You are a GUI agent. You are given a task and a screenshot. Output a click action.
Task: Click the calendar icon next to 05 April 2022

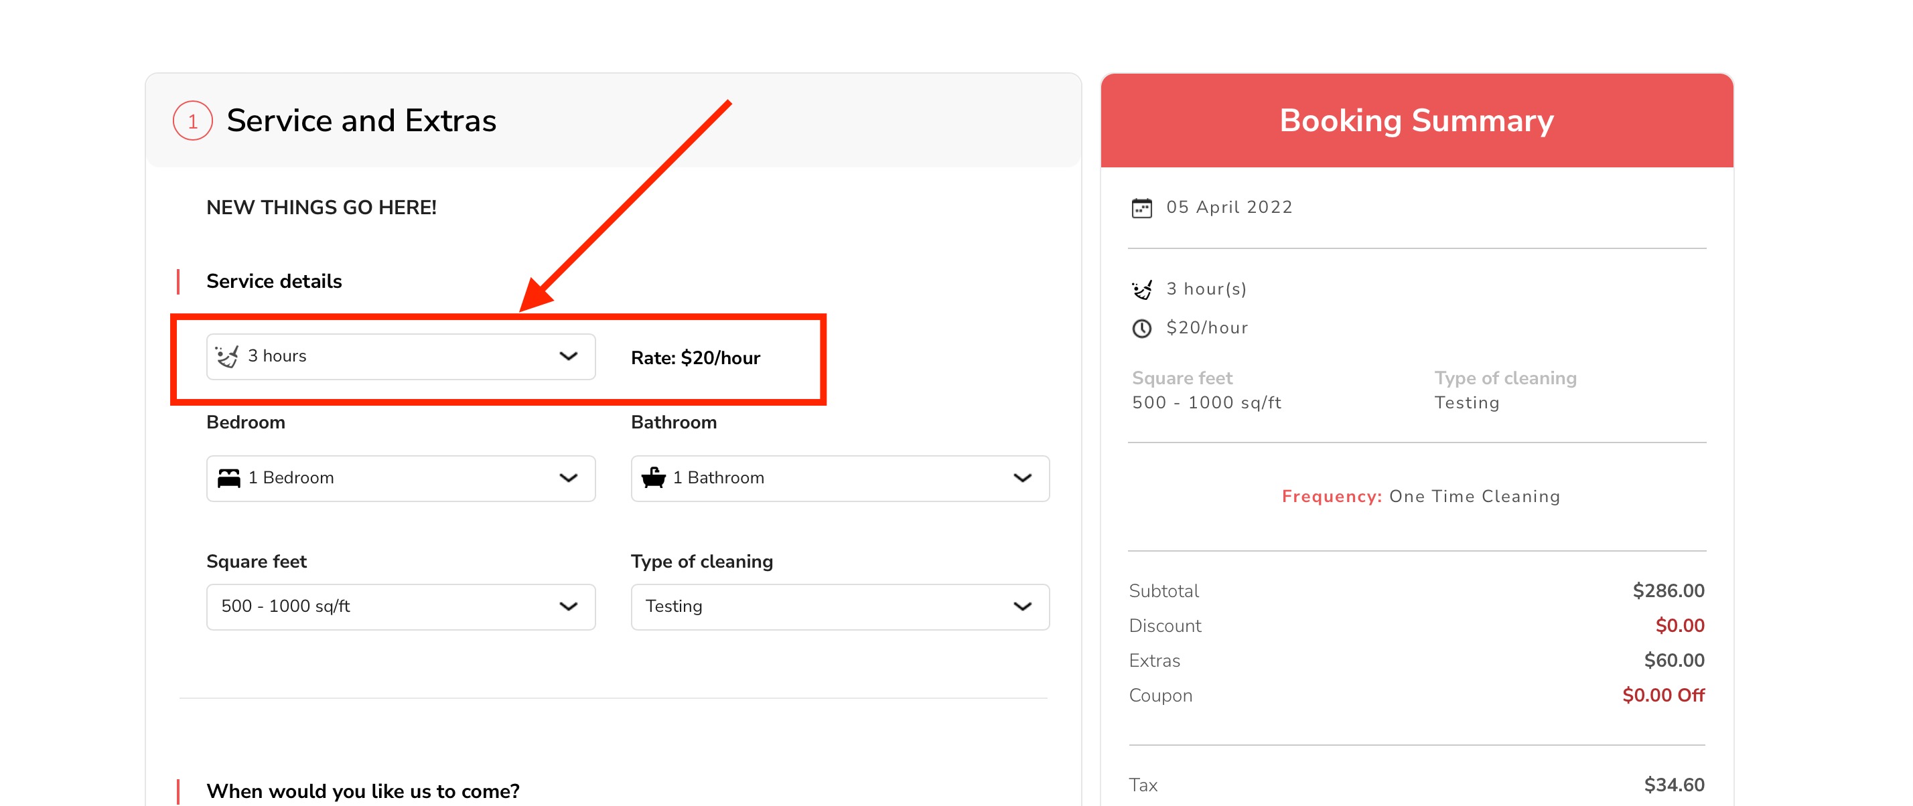tap(1141, 208)
